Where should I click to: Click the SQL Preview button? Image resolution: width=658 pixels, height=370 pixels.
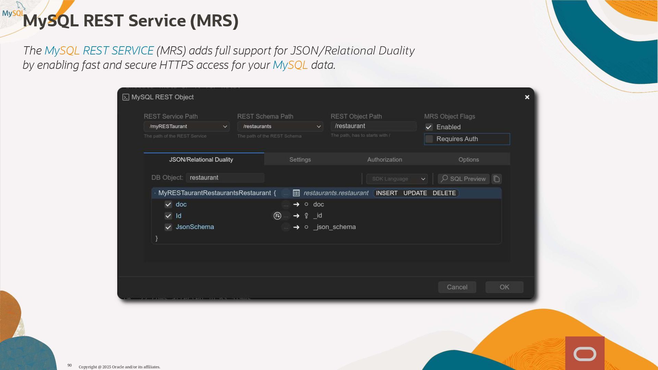click(463, 179)
